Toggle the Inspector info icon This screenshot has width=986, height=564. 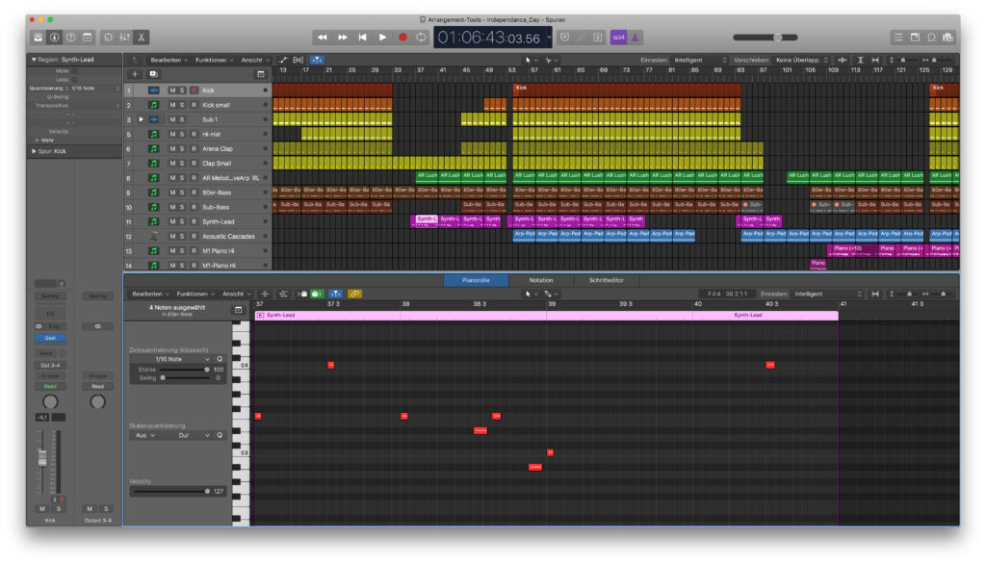pyautogui.click(x=55, y=38)
